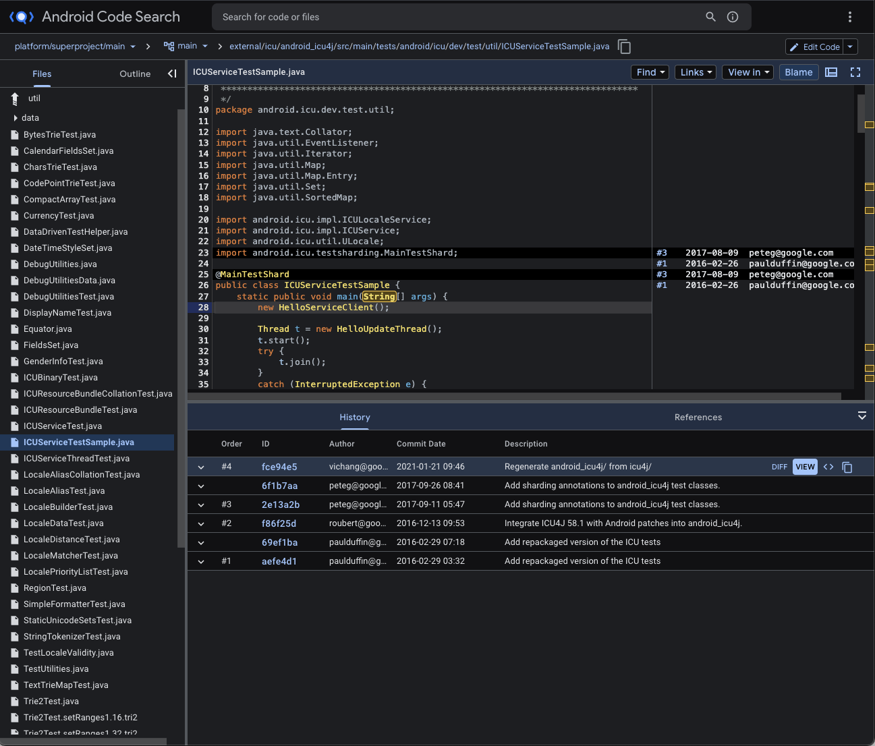Screen dimensions: 875x746
Task: Switch to the Files tab
Action: coord(42,74)
